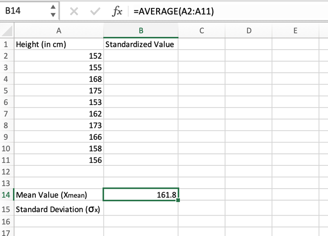Select row 14 header
The height and width of the screenshot is (236, 328).
(x=6, y=195)
